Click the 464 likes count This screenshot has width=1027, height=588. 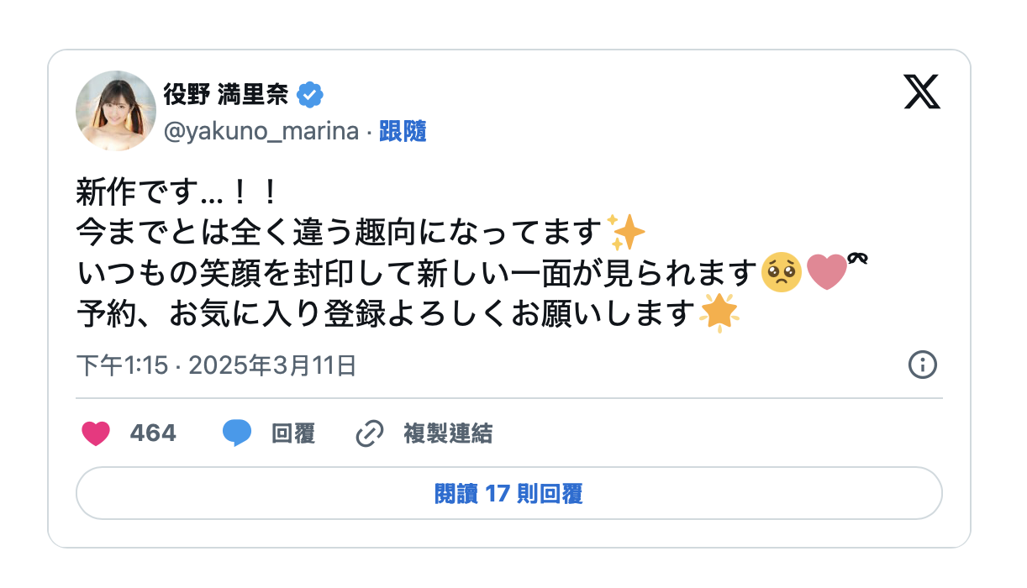click(151, 433)
